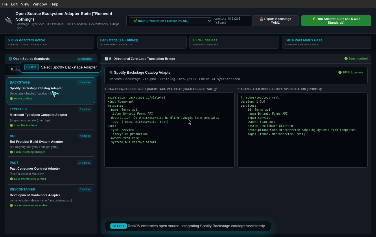This screenshot has height=237, width=376.
Task: Click the plug logo beside the suite title
Action: pyautogui.click(x=8, y=20)
